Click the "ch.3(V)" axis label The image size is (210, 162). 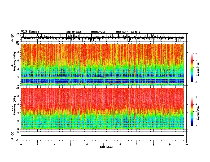point(13,136)
